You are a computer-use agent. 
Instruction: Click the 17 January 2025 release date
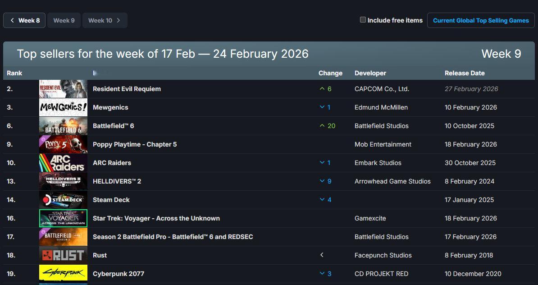click(x=469, y=200)
